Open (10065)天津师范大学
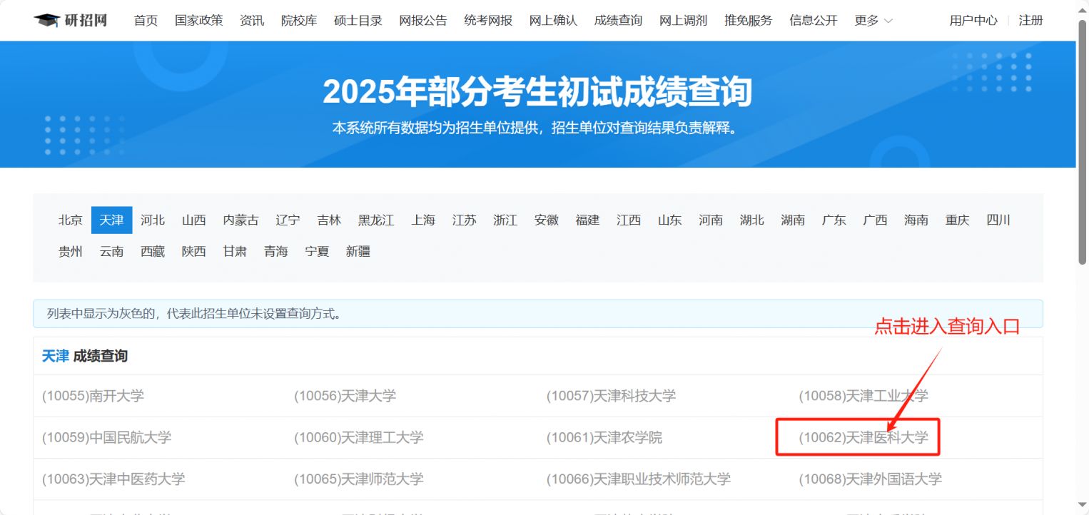Image resolution: width=1089 pixels, height=515 pixels. click(x=359, y=479)
